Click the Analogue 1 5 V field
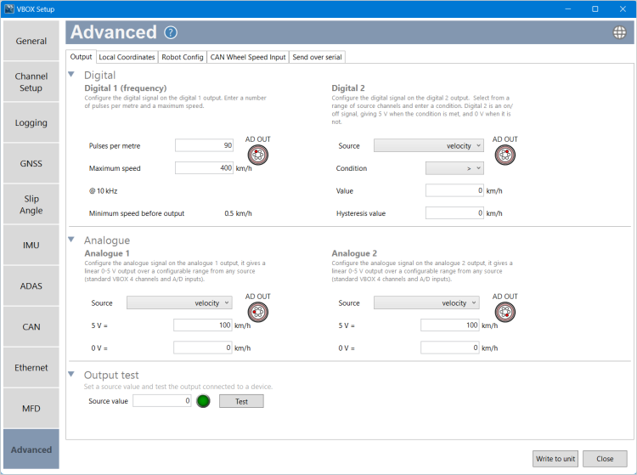Viewport: 637px width, 475px height. pyautogui.click(x=203, y=325)
